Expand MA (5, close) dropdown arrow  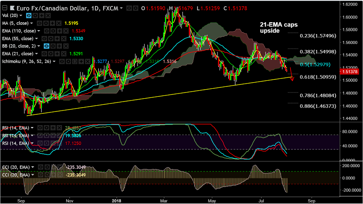32,23
